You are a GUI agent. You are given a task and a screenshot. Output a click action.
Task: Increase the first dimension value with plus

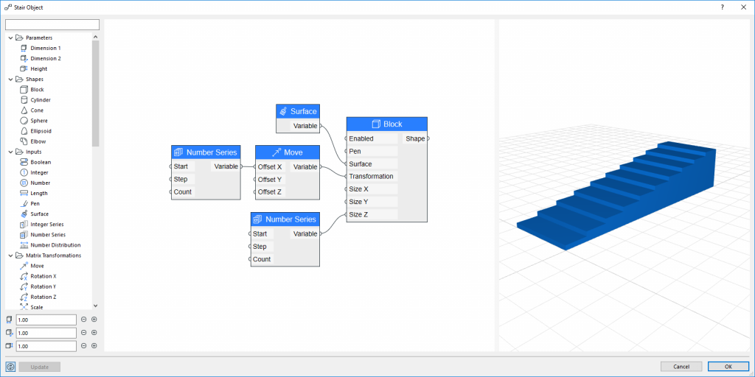pos(94,320)
